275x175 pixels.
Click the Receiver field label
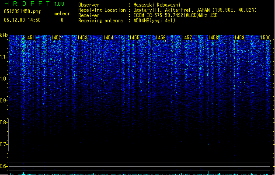[x=89, y=15]
